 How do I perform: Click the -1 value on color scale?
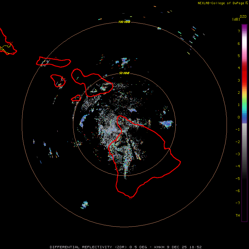pos(238,129)
